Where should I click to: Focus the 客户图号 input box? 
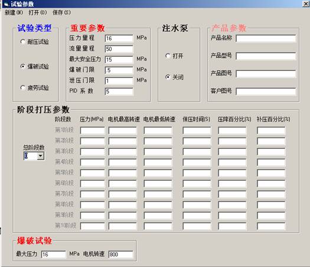click(x=266, y=92)
